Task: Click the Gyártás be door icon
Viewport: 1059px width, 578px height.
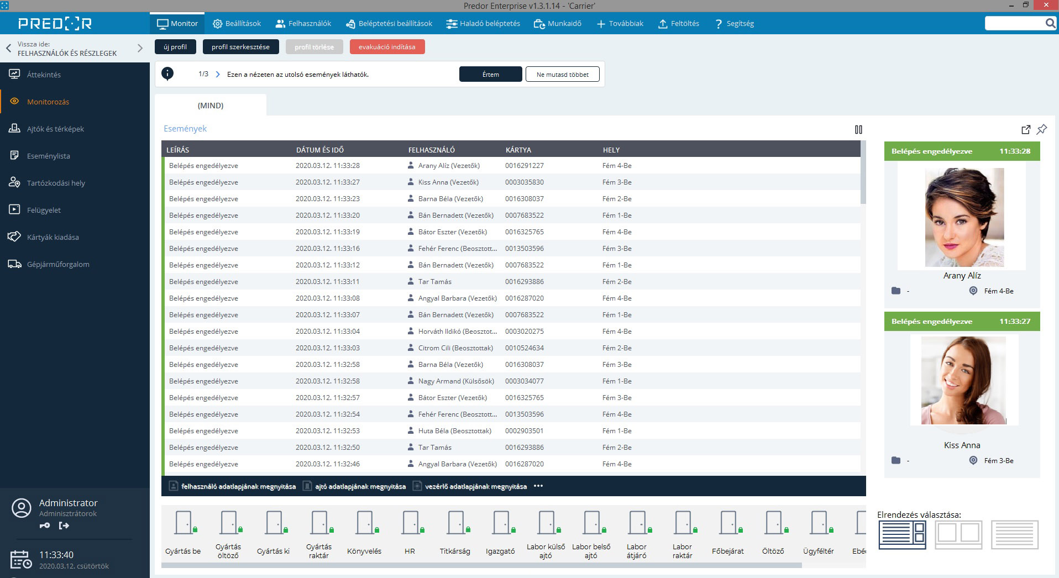Action: (184, 523)
